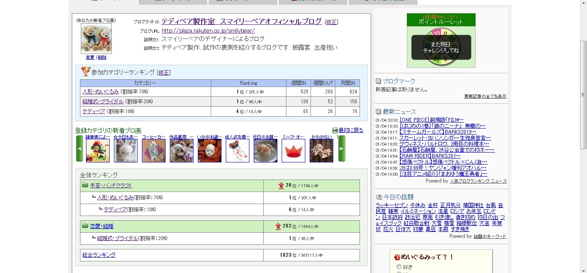
Task: Open the 元日のお昼 soup bowl thumbnail
Action: 265,150
